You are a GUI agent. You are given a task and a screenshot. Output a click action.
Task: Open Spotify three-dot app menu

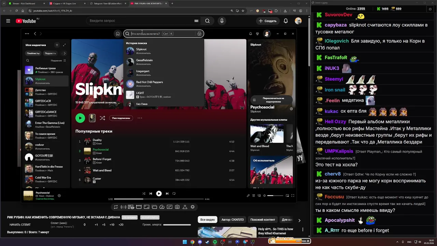[x=27, y=33]
